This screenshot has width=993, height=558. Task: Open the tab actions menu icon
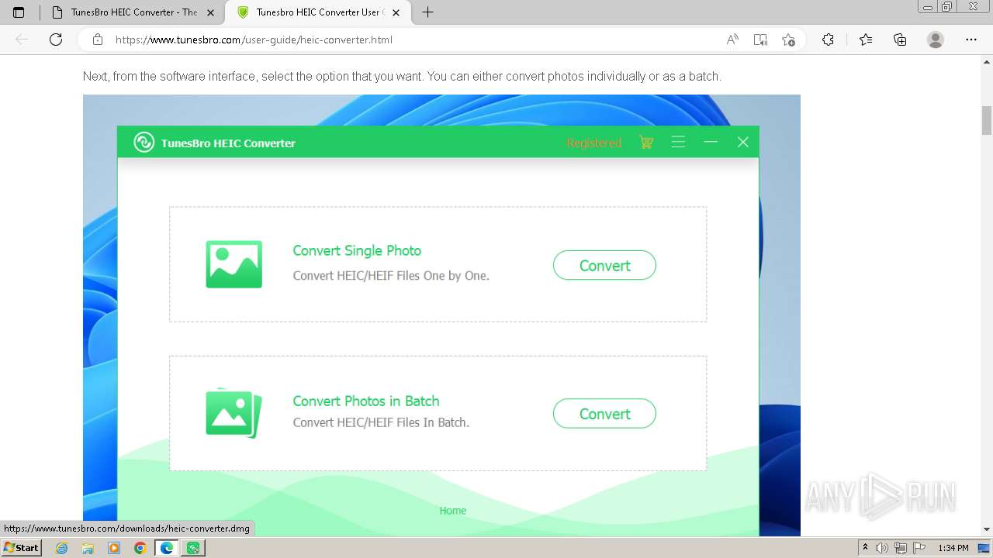19,12
